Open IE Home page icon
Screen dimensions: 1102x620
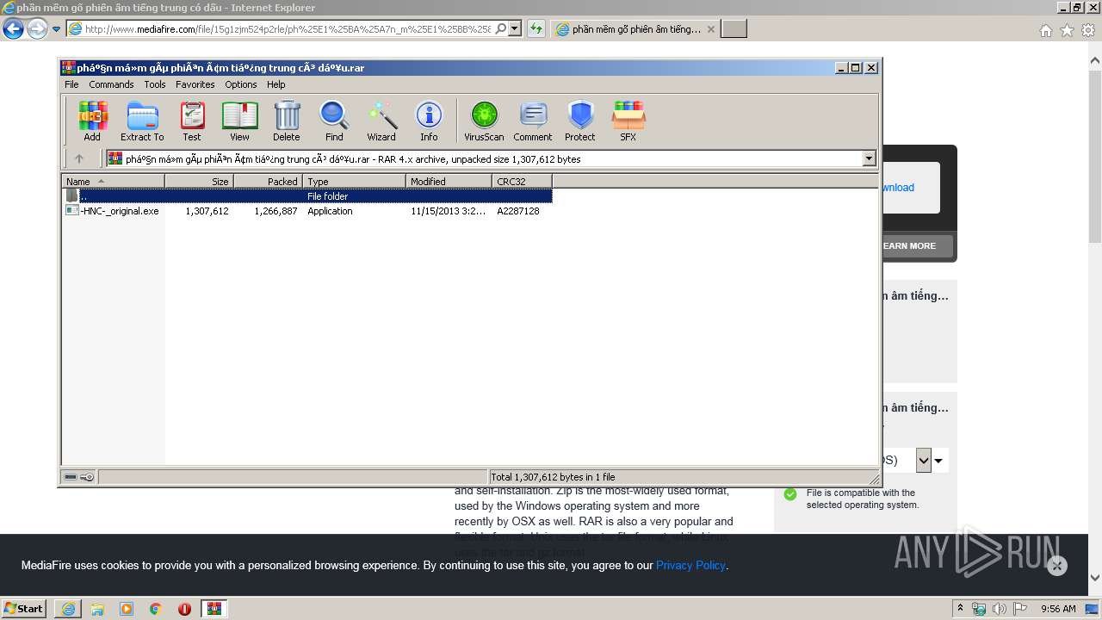pyautogui.click(x=1045, y=30)
